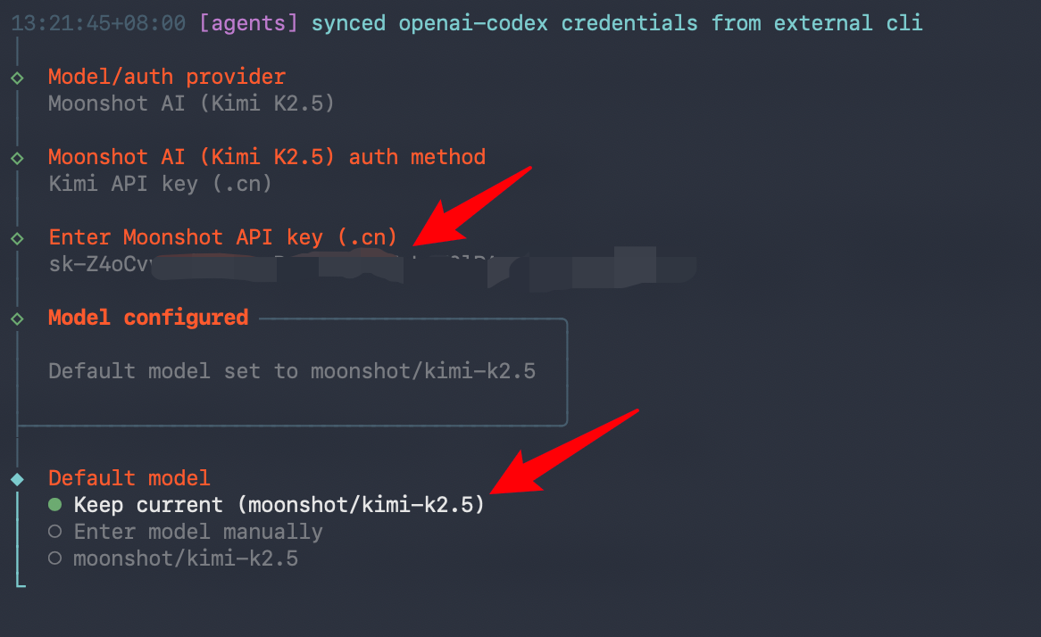Click the Model configured box title

148,318
